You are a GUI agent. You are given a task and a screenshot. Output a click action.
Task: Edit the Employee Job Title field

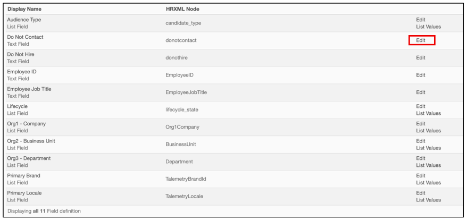click(x=421, y=92)
